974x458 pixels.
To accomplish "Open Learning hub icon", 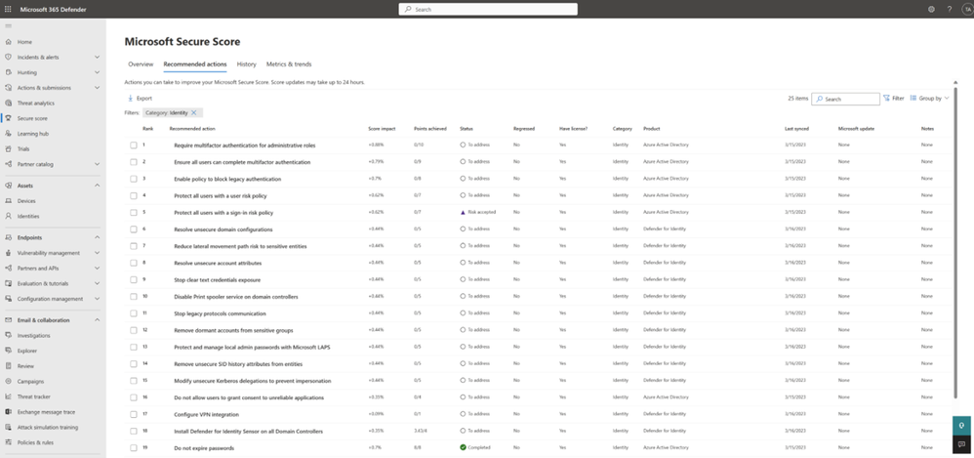I will (x=8, y=134).
